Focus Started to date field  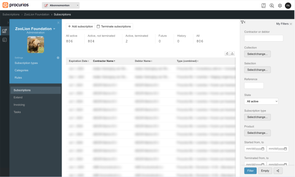278,149
